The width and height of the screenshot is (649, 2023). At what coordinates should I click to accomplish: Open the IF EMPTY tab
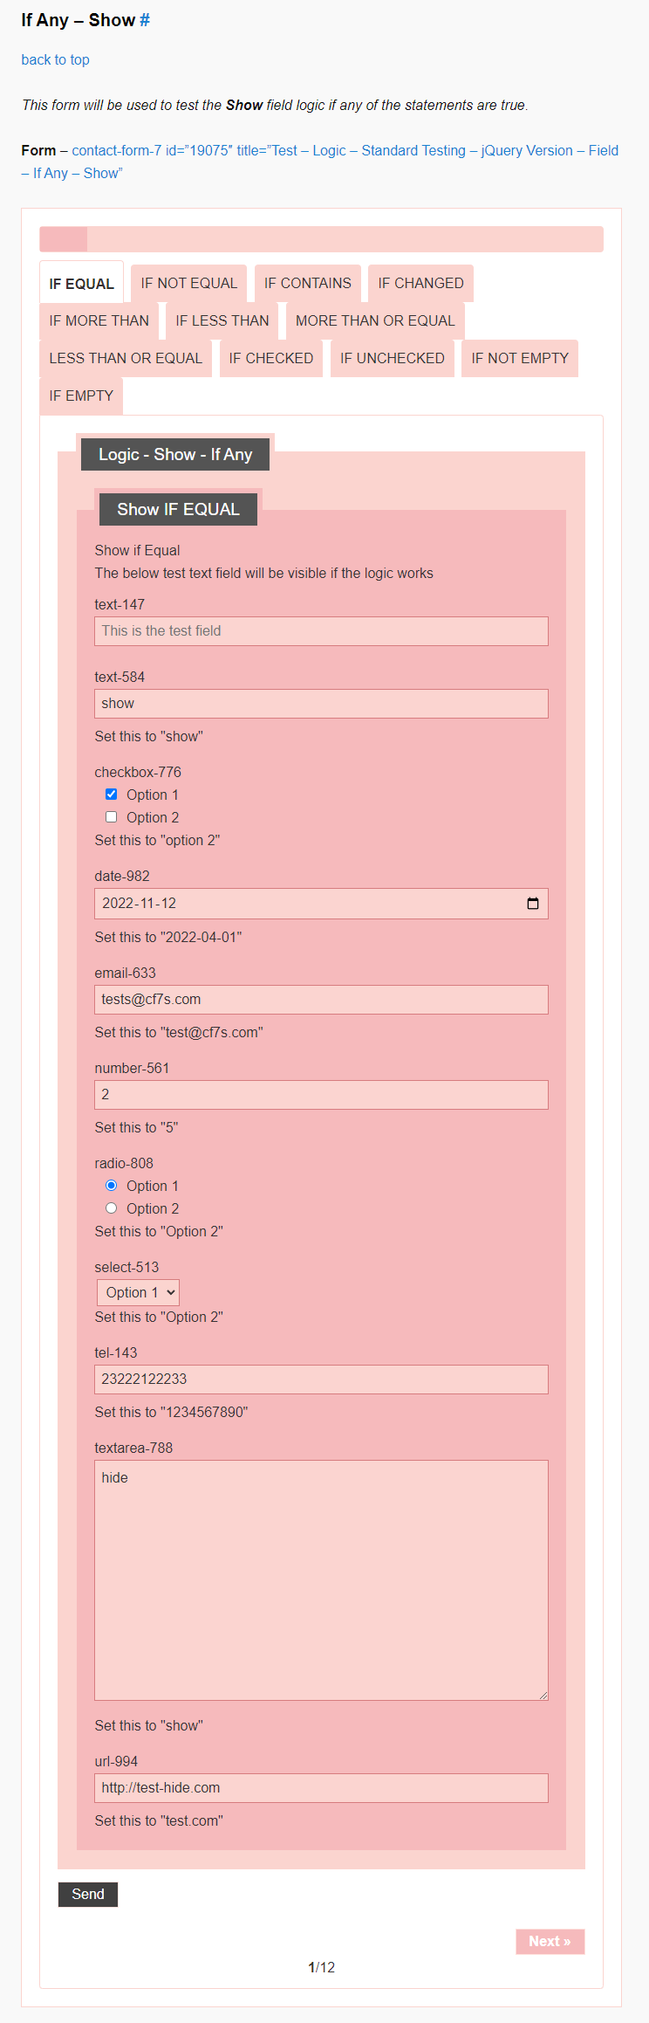tap(81, 396)
